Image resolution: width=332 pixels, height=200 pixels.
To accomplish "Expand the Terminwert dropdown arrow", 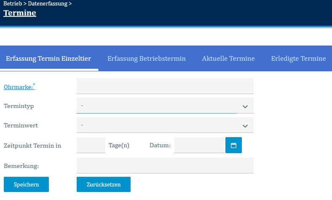I will 245,125.
